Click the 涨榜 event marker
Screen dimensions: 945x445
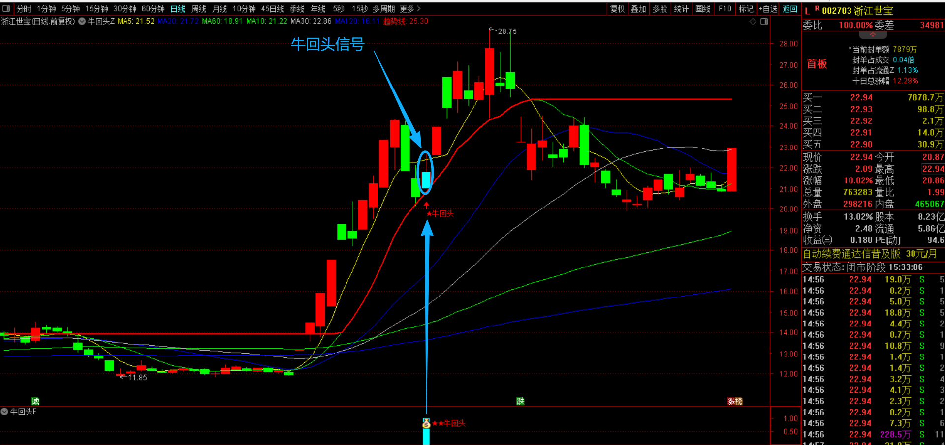point(735,401)
